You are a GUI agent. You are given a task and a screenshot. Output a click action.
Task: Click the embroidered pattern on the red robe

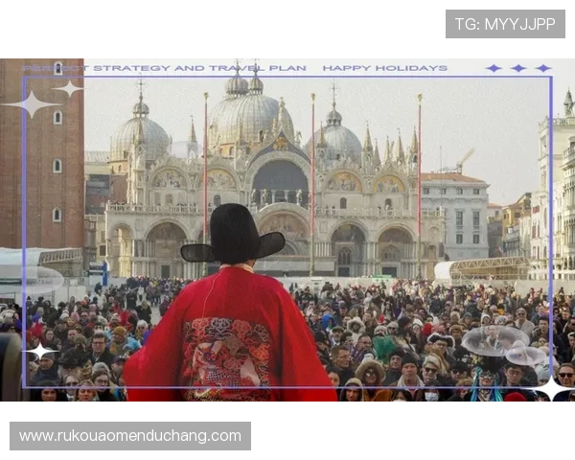tap(228, 355)
